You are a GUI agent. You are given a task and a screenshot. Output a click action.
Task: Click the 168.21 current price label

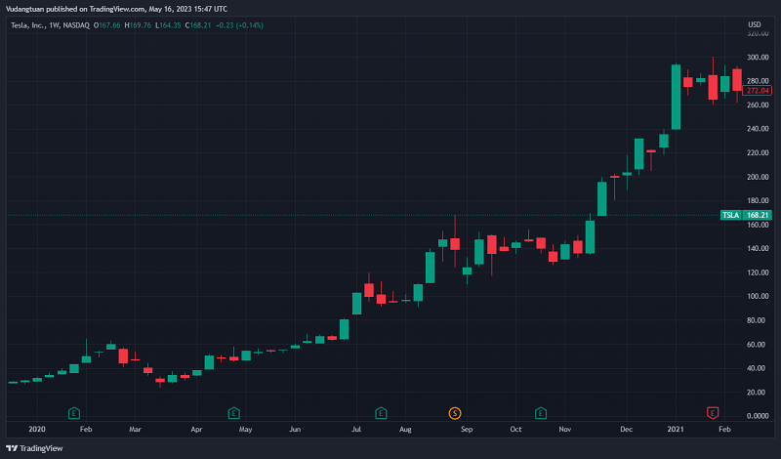click(x=758, y=215)
